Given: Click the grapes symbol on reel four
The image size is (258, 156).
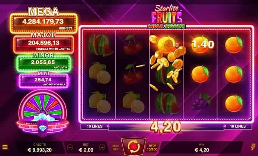Looking at the screenshot, I should [x=202, y=101].
